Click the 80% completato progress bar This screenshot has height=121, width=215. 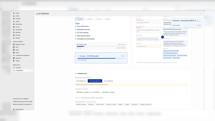[x=101, y=58]
